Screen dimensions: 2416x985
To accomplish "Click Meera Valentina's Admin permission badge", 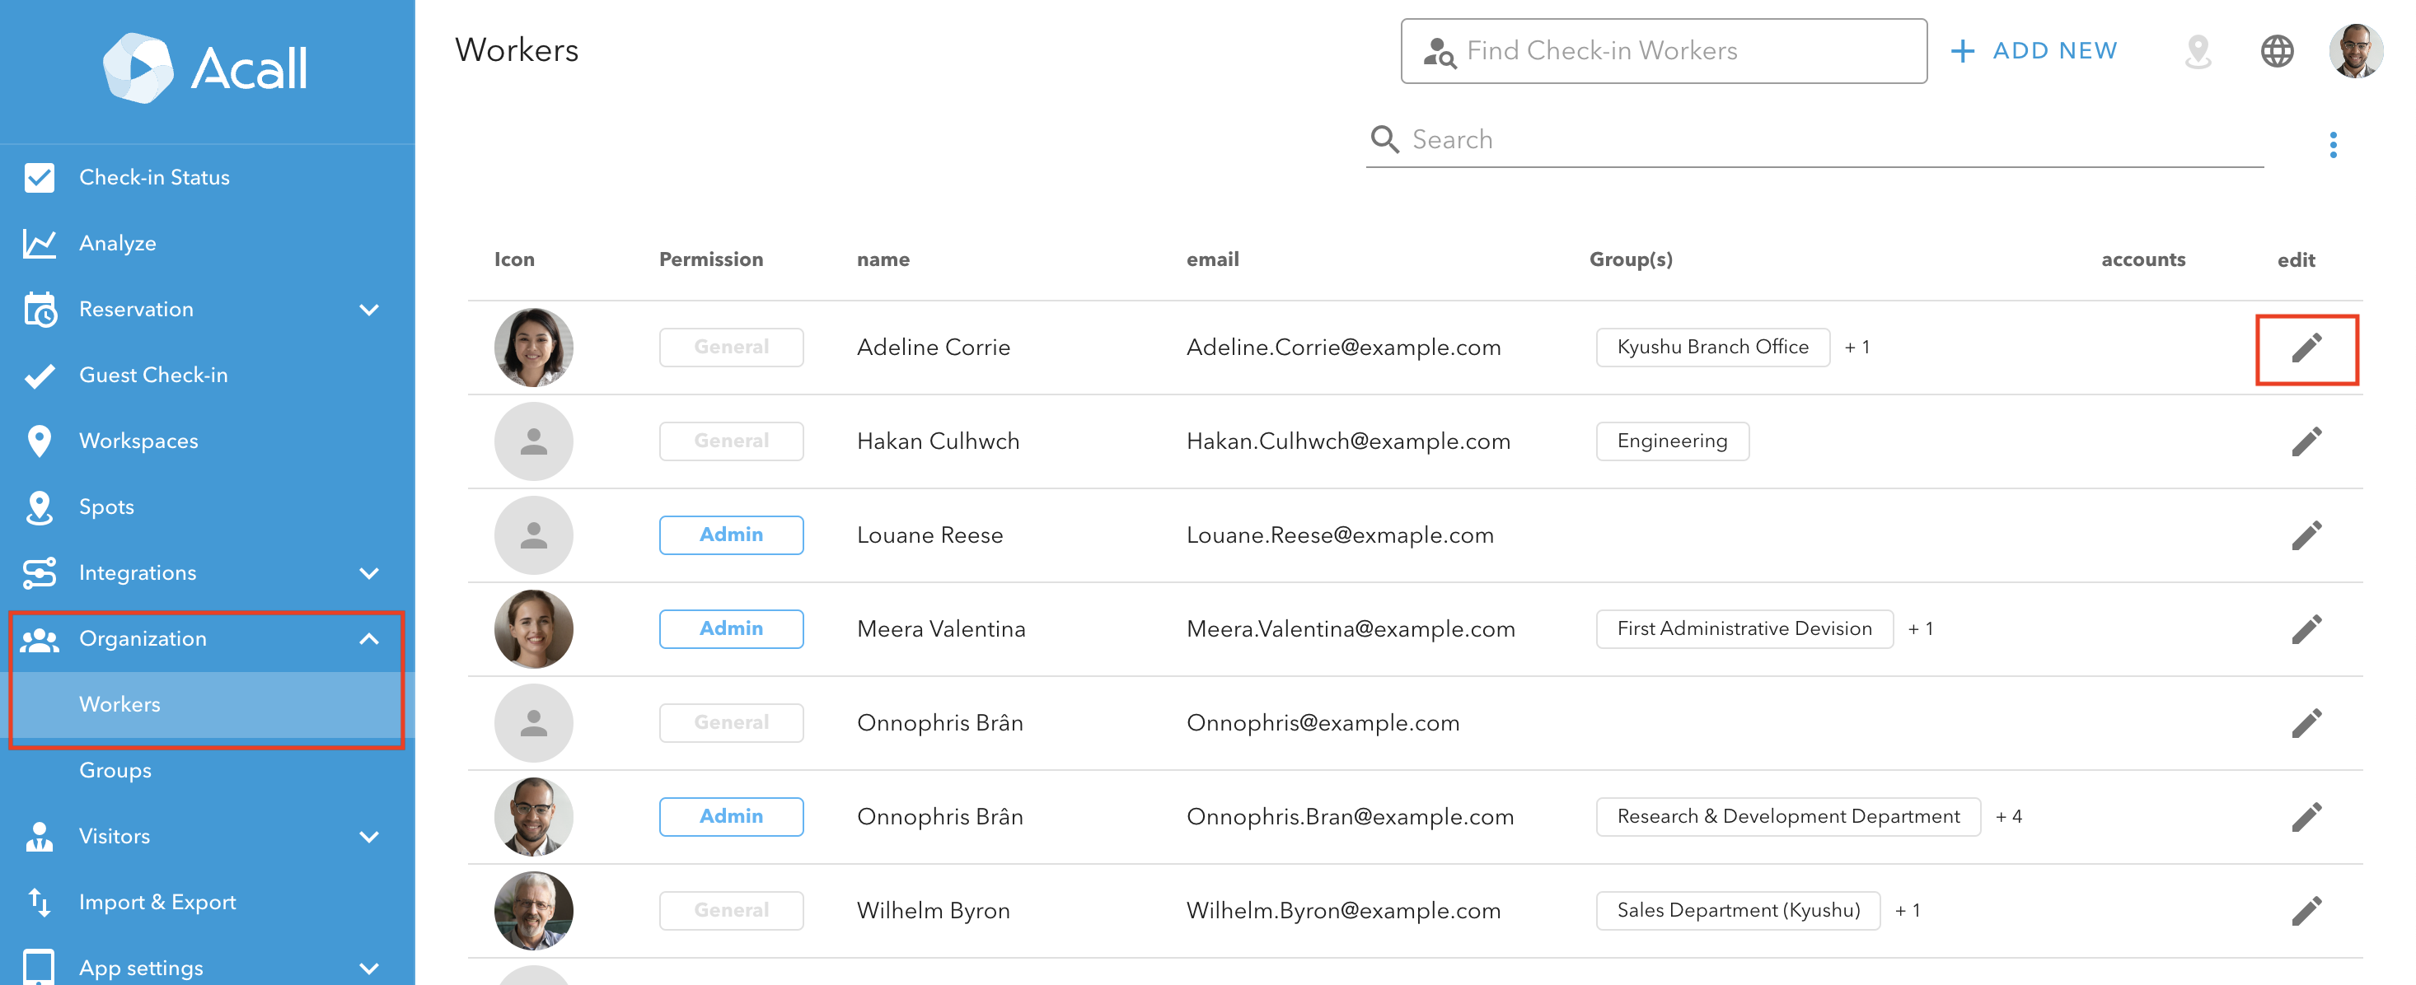I will pyautogui.click(x=731, y=629).
